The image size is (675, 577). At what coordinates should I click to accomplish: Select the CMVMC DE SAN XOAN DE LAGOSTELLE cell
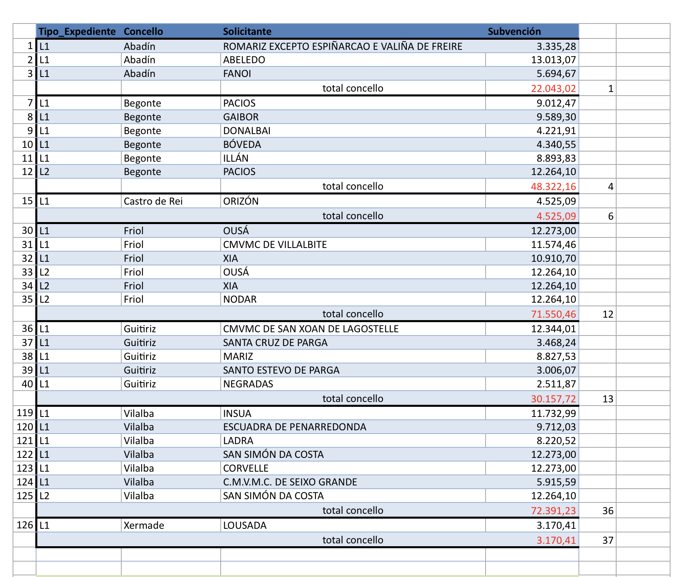(x=353, y=329)
